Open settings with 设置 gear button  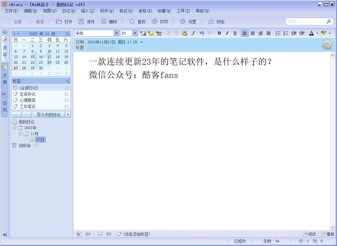pyautogui.click(x=188, y=22)
